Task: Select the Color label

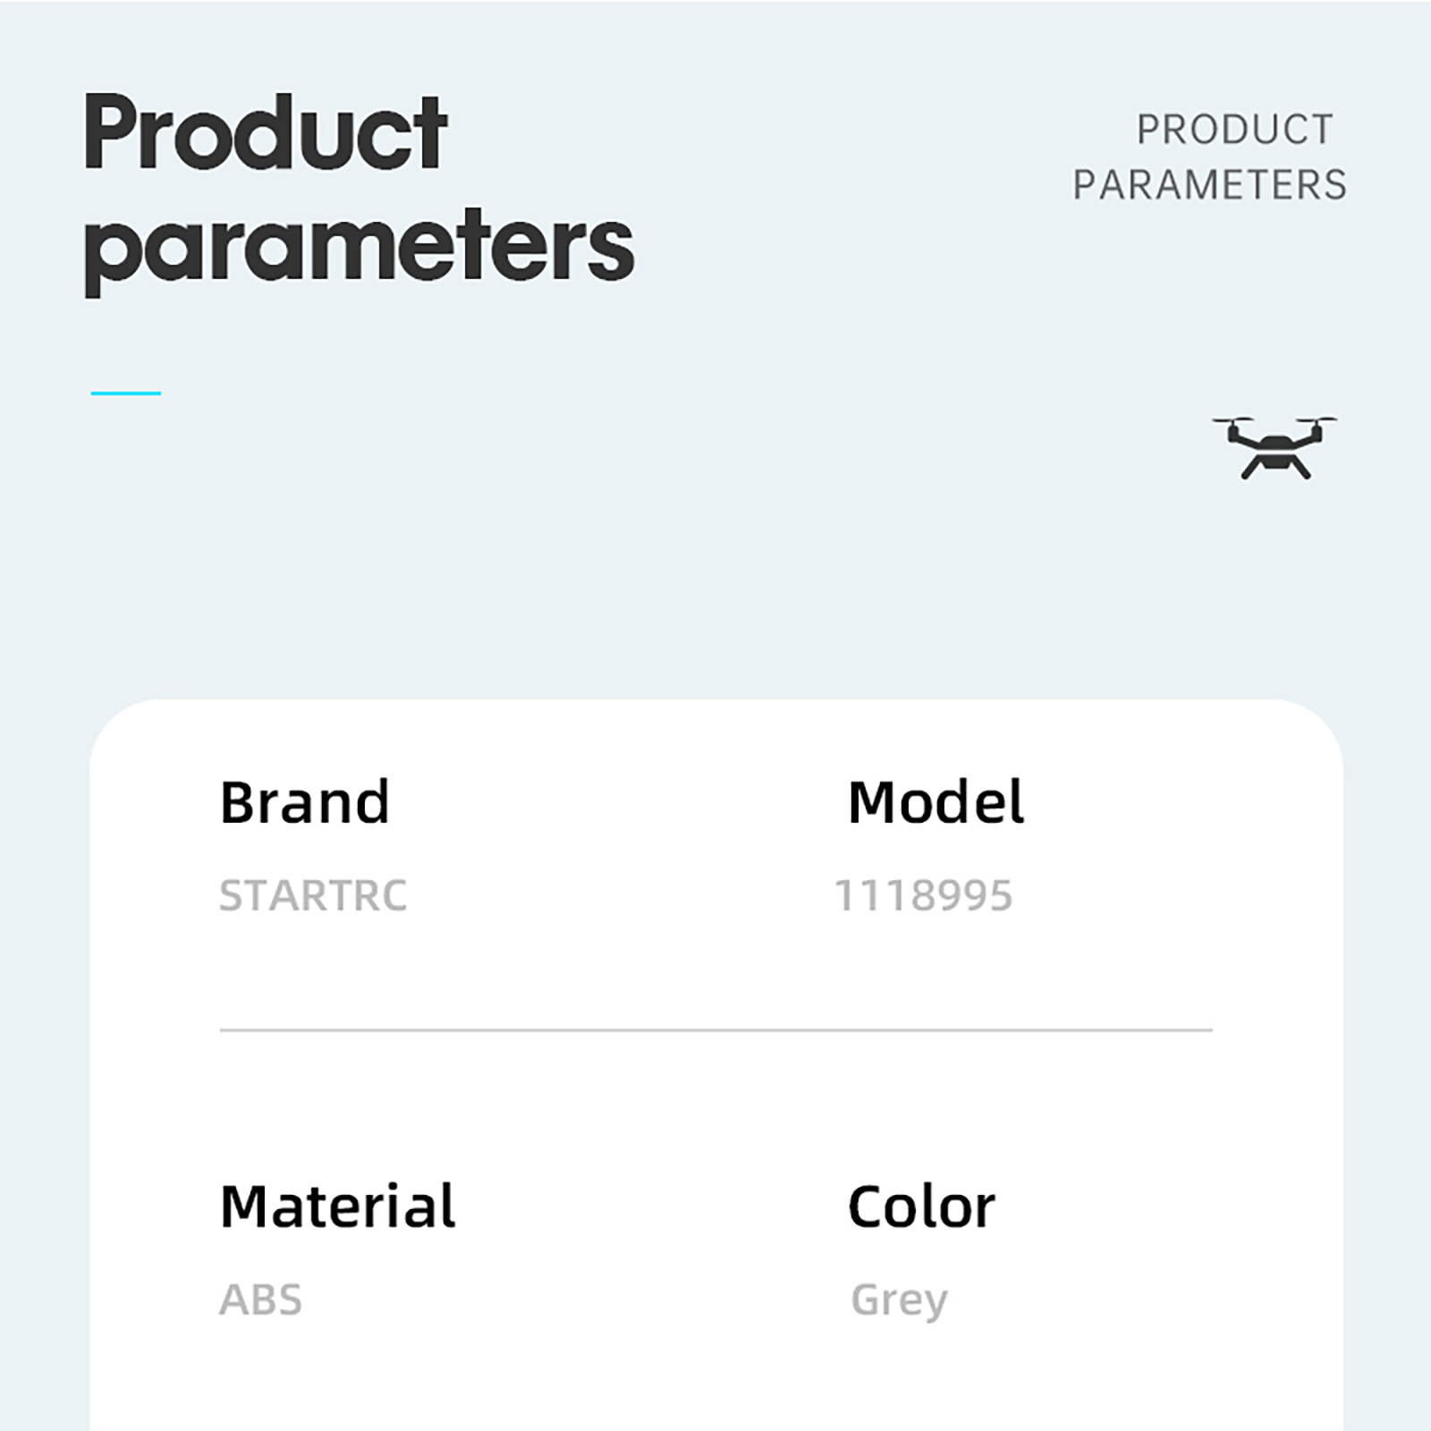Action: pyautogui.click(x=921, y=1207)
